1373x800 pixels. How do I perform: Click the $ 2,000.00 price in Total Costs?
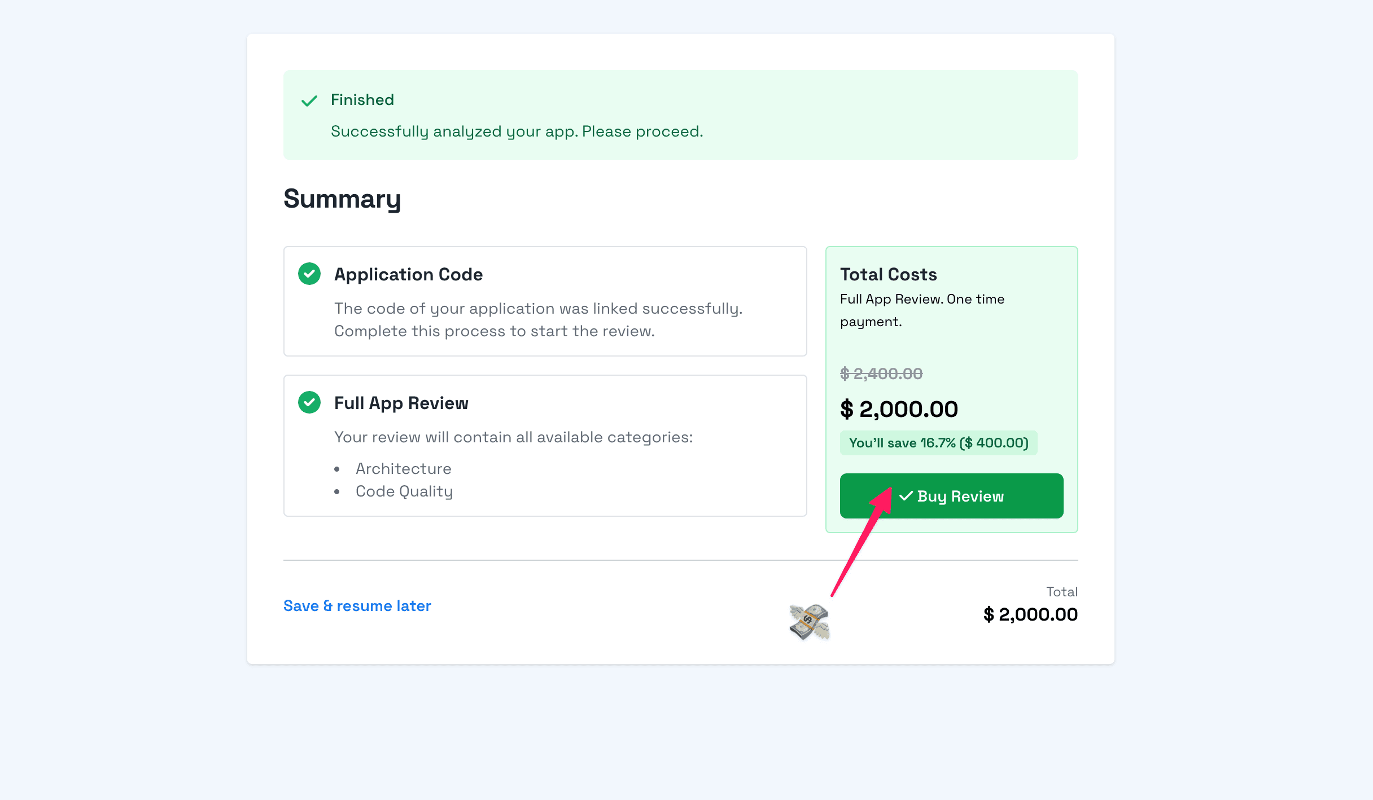(x=899, y=409)
